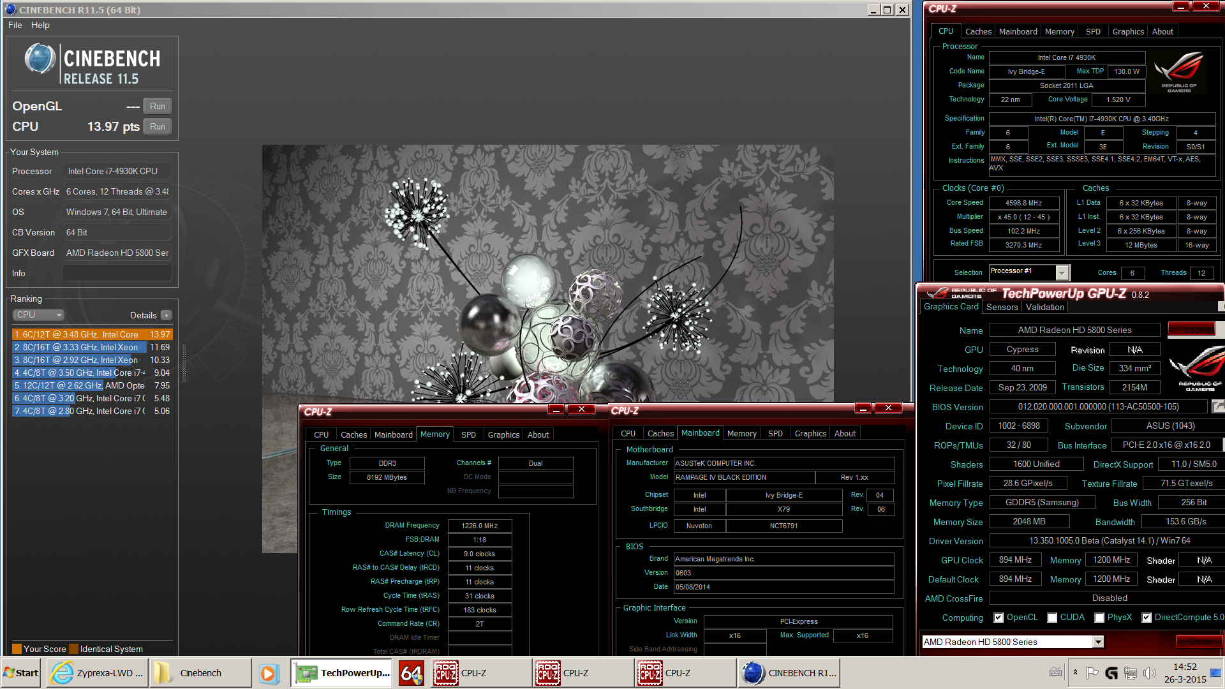The width and height of the screenshot is (1225, 689).
Task: Open the volume speaker tray icon
Action: (1150, 672)
